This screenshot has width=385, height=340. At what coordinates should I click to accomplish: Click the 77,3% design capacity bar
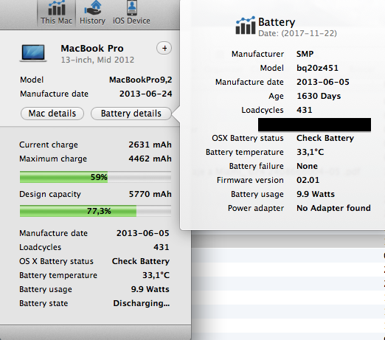pyautogui.click(x=95, y=211)
